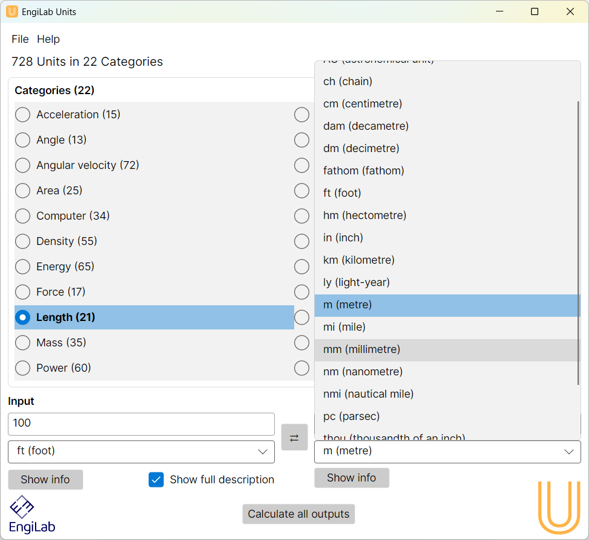Click the Input value field containing 100

point(141,424)
